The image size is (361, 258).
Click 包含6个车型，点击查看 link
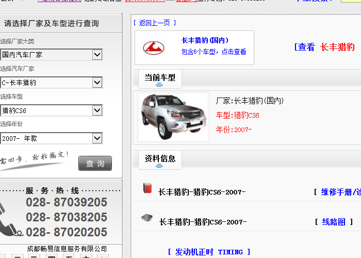coord(214,52)
